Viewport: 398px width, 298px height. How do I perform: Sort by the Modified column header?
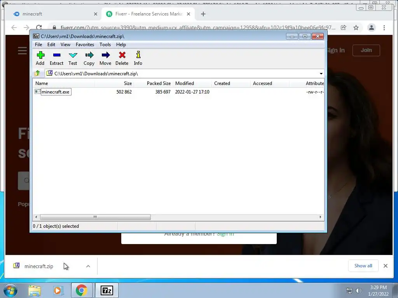coord(192,83)
